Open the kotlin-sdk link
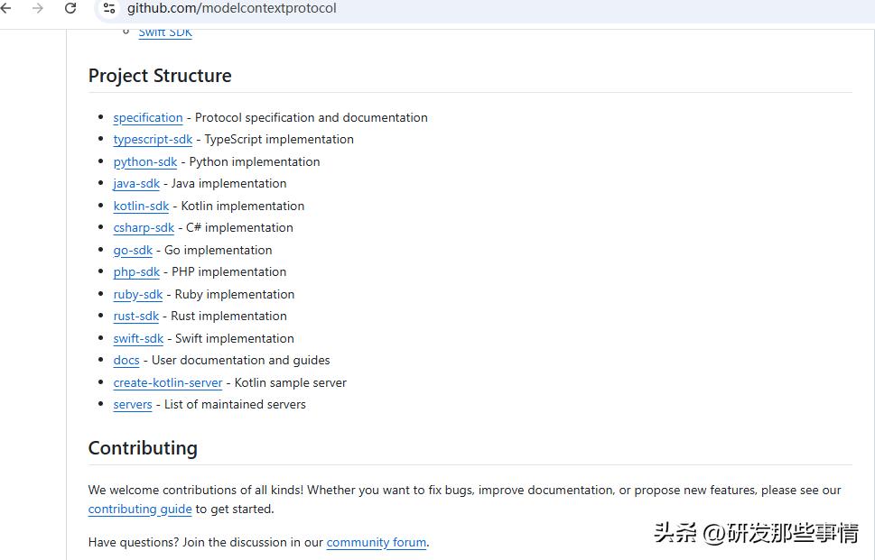This screenshot has width=875, height=560. point(141,207)
